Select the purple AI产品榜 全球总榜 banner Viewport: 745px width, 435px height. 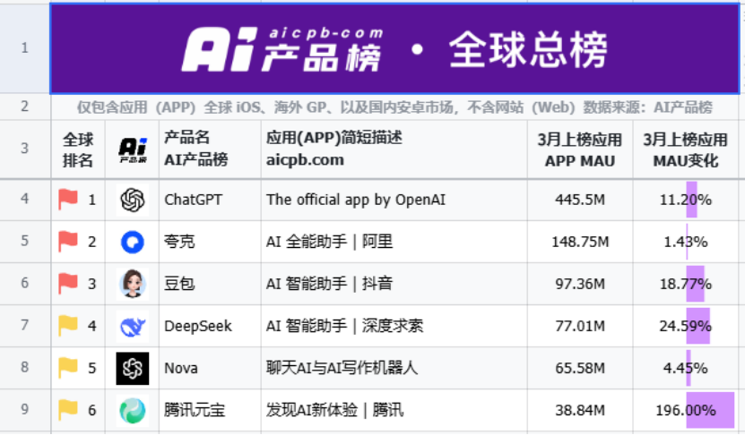point(394,48)
